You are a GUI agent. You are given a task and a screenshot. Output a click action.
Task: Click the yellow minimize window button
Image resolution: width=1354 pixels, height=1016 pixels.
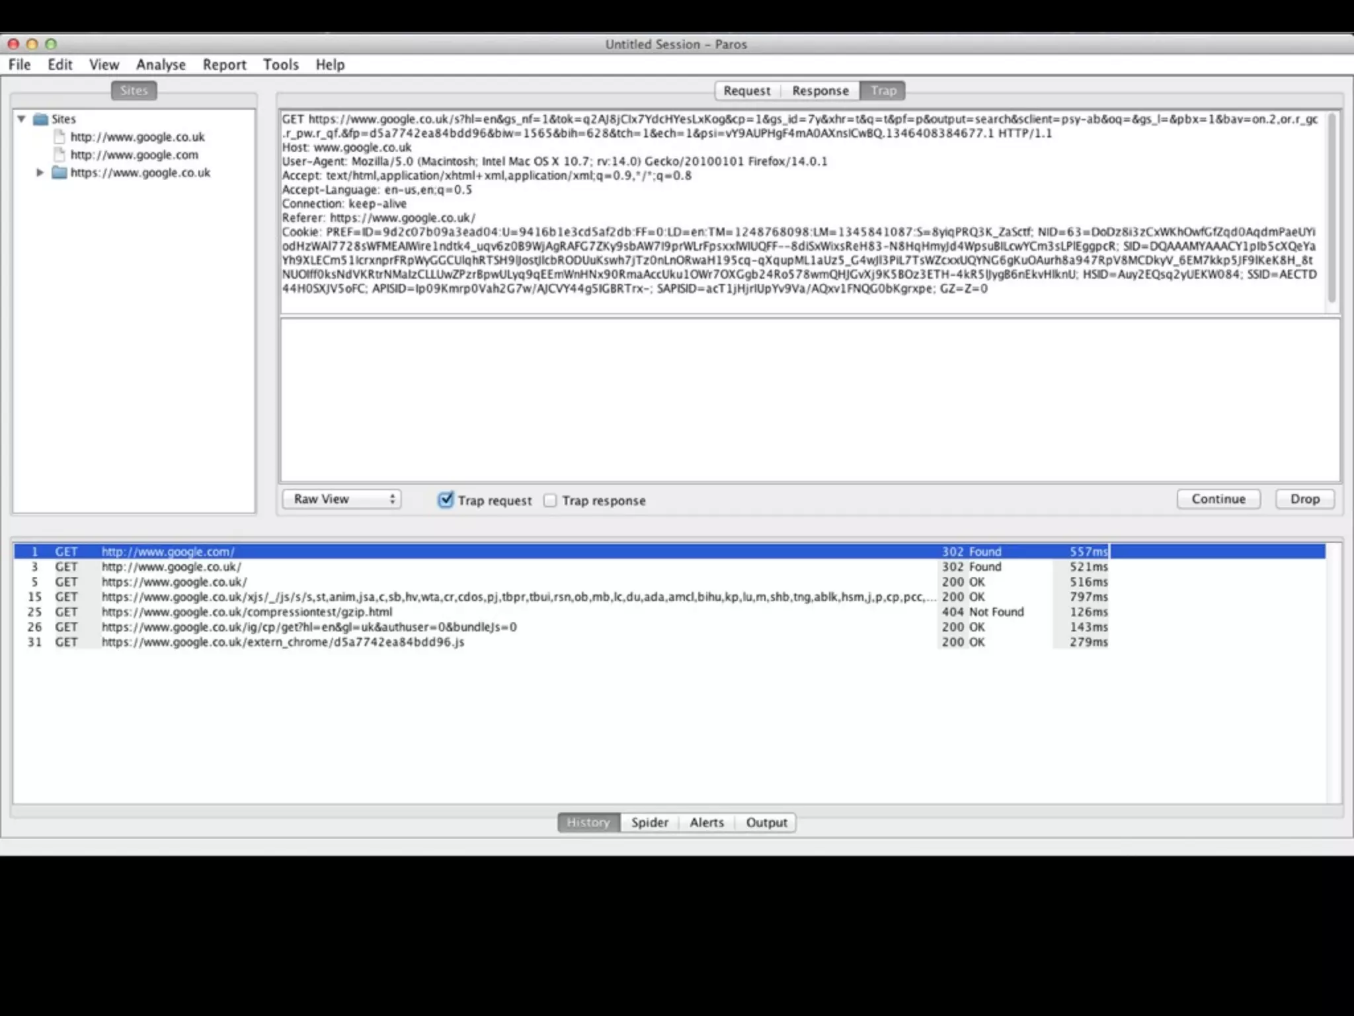[32, 44]
